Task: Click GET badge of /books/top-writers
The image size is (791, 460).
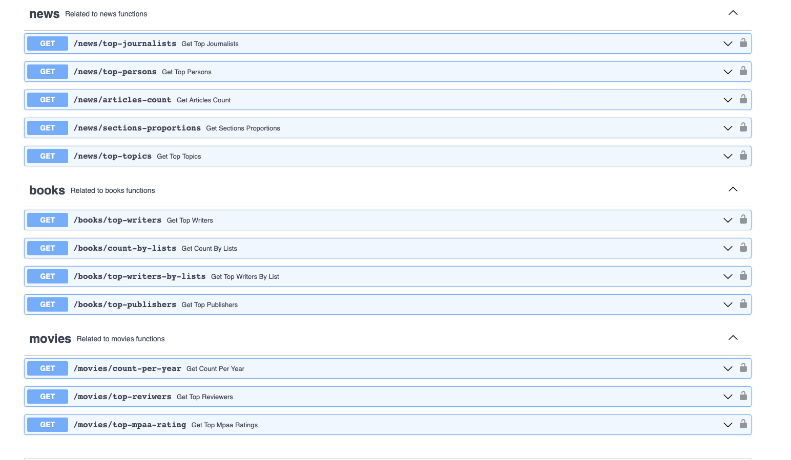Action: pyautogui.click(x=48, y=220)
